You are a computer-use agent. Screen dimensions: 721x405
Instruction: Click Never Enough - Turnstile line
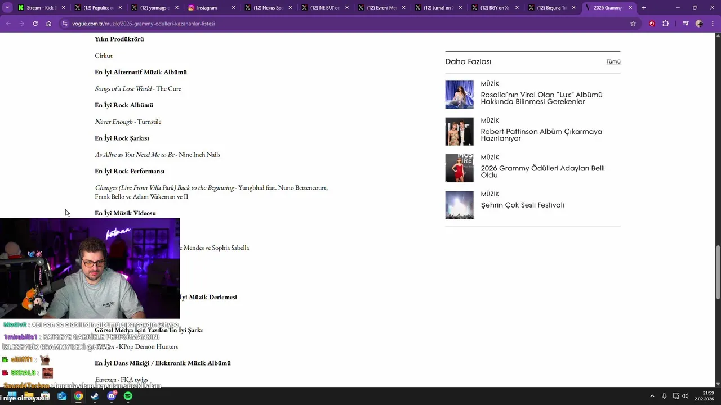pyautogui.click(x=128, y=121)
